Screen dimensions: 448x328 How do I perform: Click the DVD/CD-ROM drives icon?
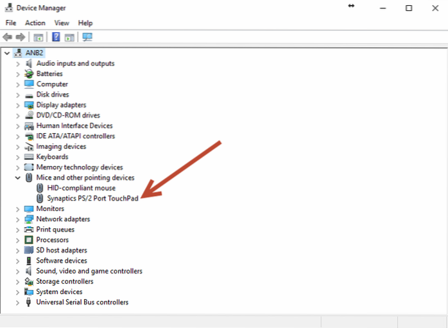(29, 115)
